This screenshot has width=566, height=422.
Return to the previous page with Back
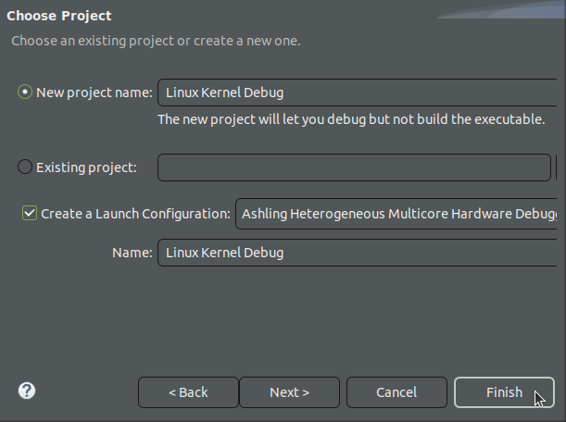(x=188, y=392)
